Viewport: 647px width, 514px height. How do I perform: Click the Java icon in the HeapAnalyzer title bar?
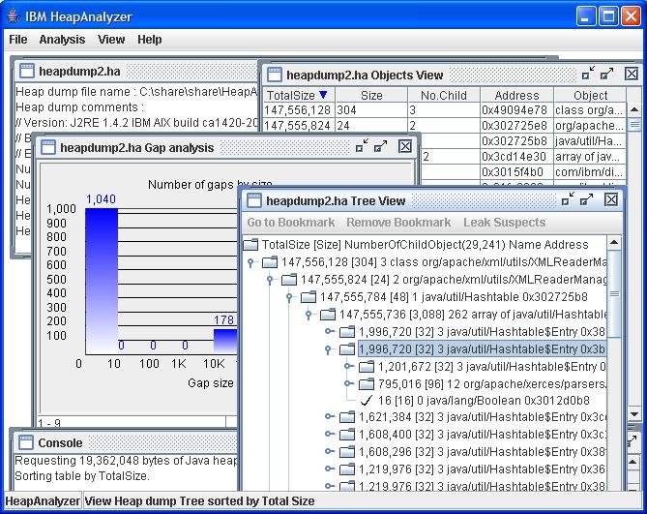pos(13,15)
